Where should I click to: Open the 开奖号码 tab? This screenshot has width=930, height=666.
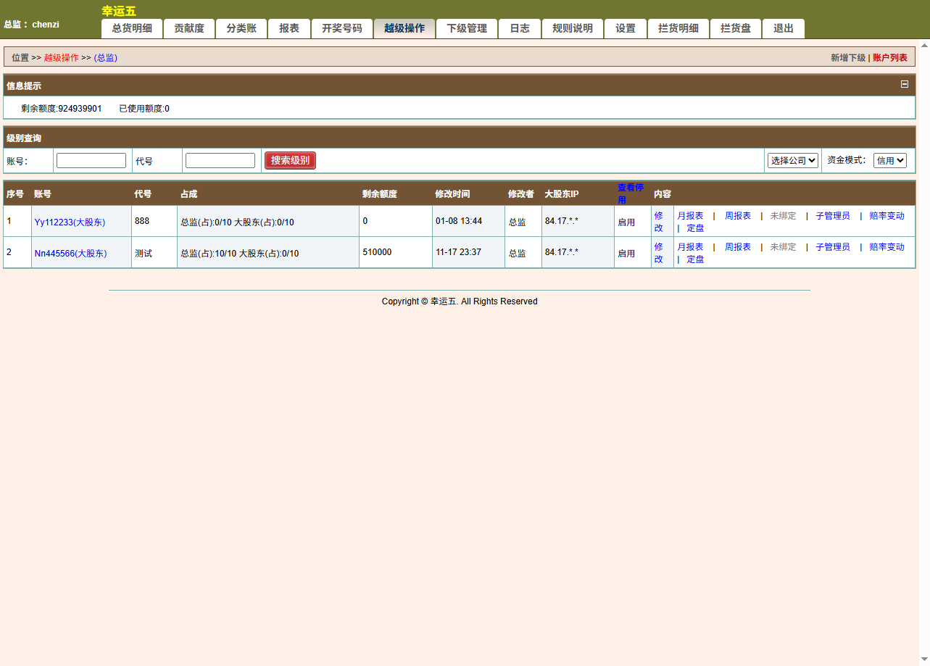341,28
